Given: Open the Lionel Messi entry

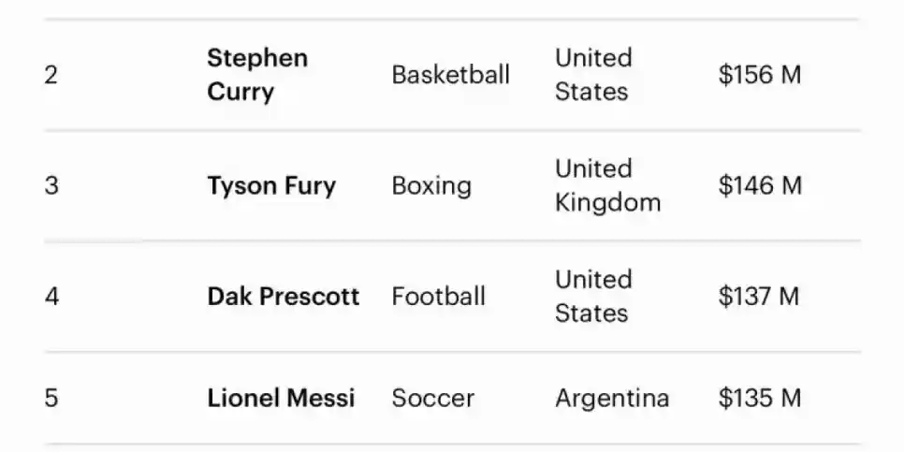Looking at the screenshot, I should coord(281,398).
